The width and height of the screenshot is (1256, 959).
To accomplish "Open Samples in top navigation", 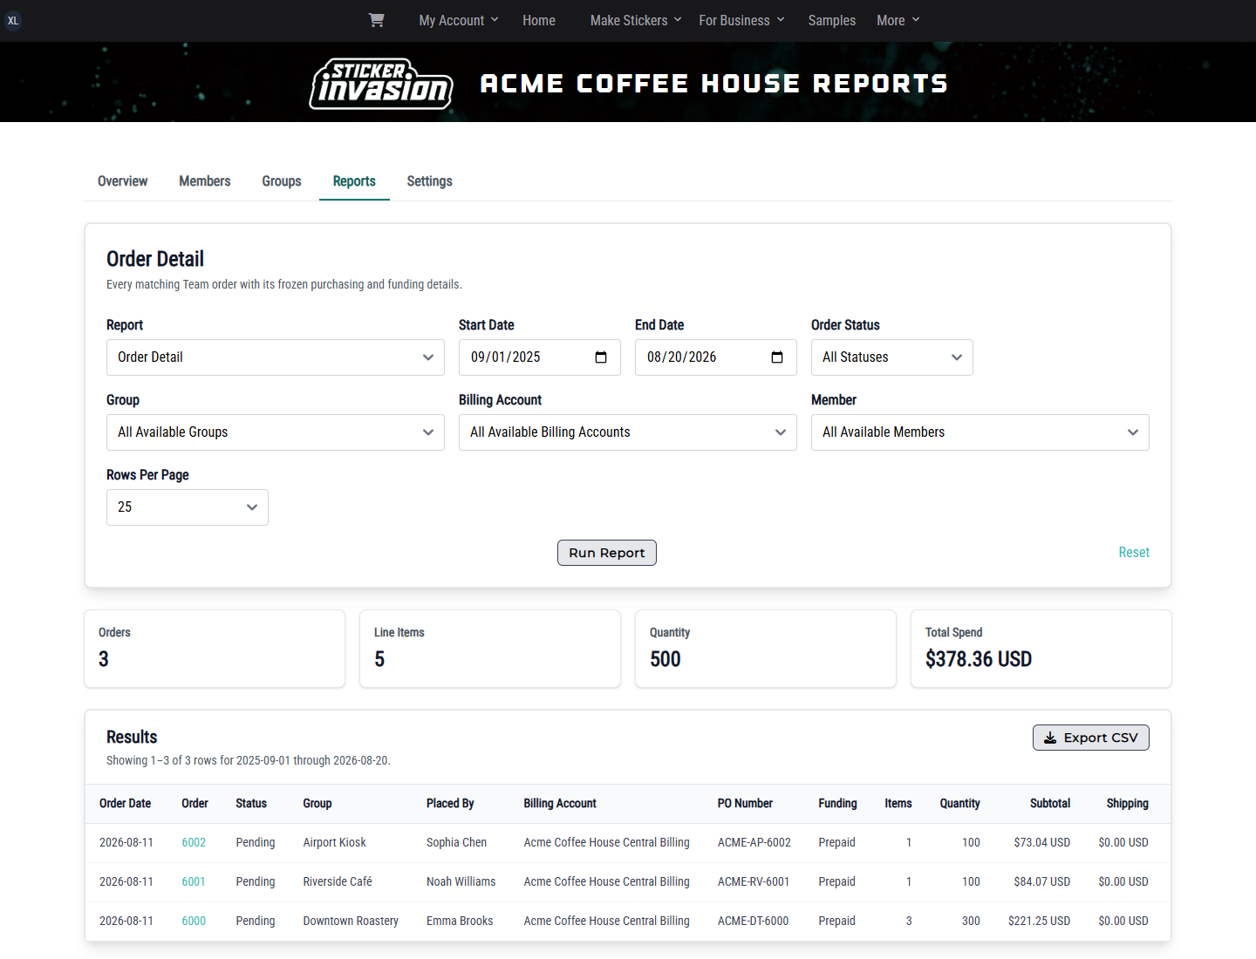I will [x=832, y=20].
